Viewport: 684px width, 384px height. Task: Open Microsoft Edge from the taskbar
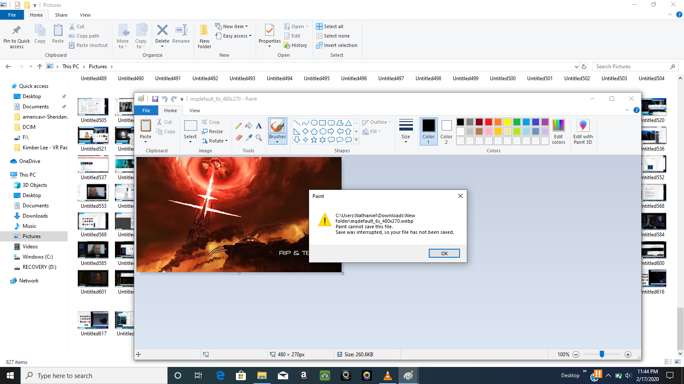(220, 375)
